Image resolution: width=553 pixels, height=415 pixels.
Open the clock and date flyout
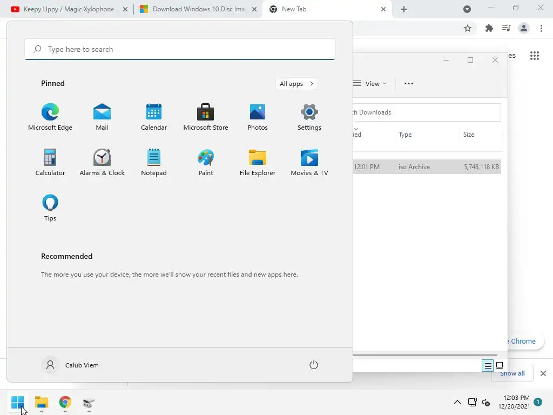tap(514, 402)
